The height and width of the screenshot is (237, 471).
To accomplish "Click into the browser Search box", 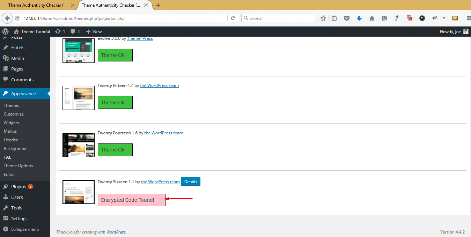I will click(x=279, y=18).
